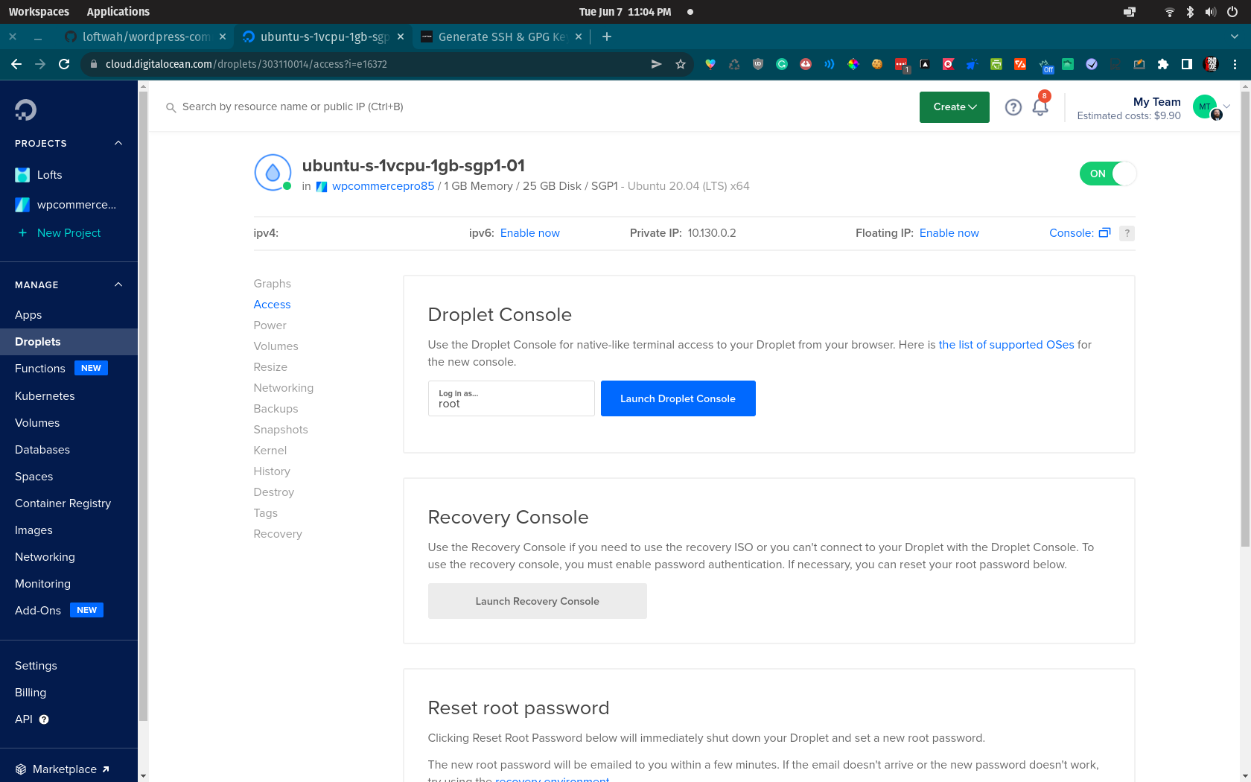Click the browser back arrow
Viewport: 1251px width, 782px height.
[x=16, y=64]
